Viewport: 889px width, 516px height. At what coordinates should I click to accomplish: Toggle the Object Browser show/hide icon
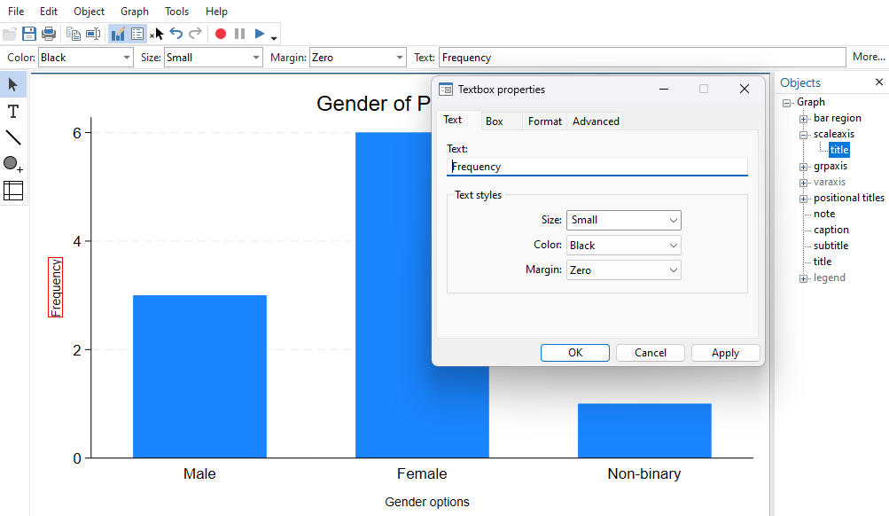pos(137,34)
